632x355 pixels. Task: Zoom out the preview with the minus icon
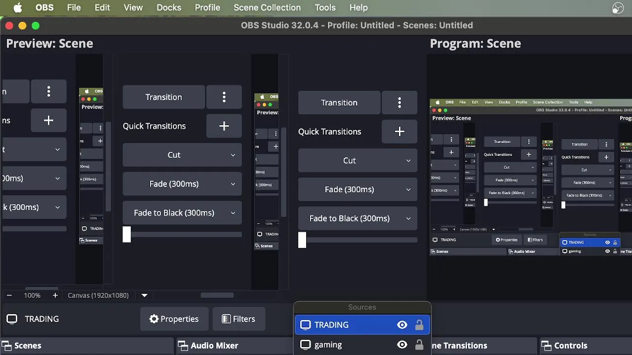pyautogui.click(x=9, y=295)
